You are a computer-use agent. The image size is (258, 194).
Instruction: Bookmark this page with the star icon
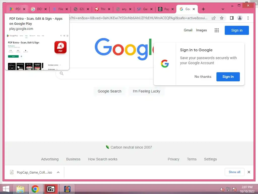coord(222,18)
